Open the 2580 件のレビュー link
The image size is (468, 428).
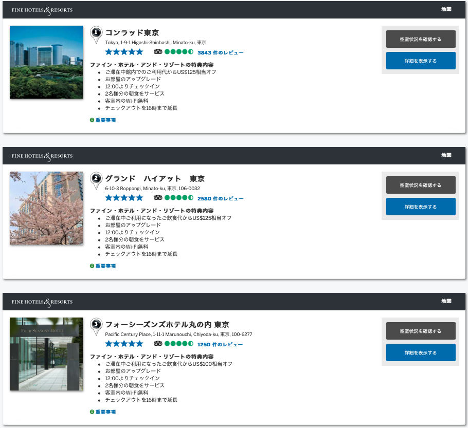click(220, 199)
